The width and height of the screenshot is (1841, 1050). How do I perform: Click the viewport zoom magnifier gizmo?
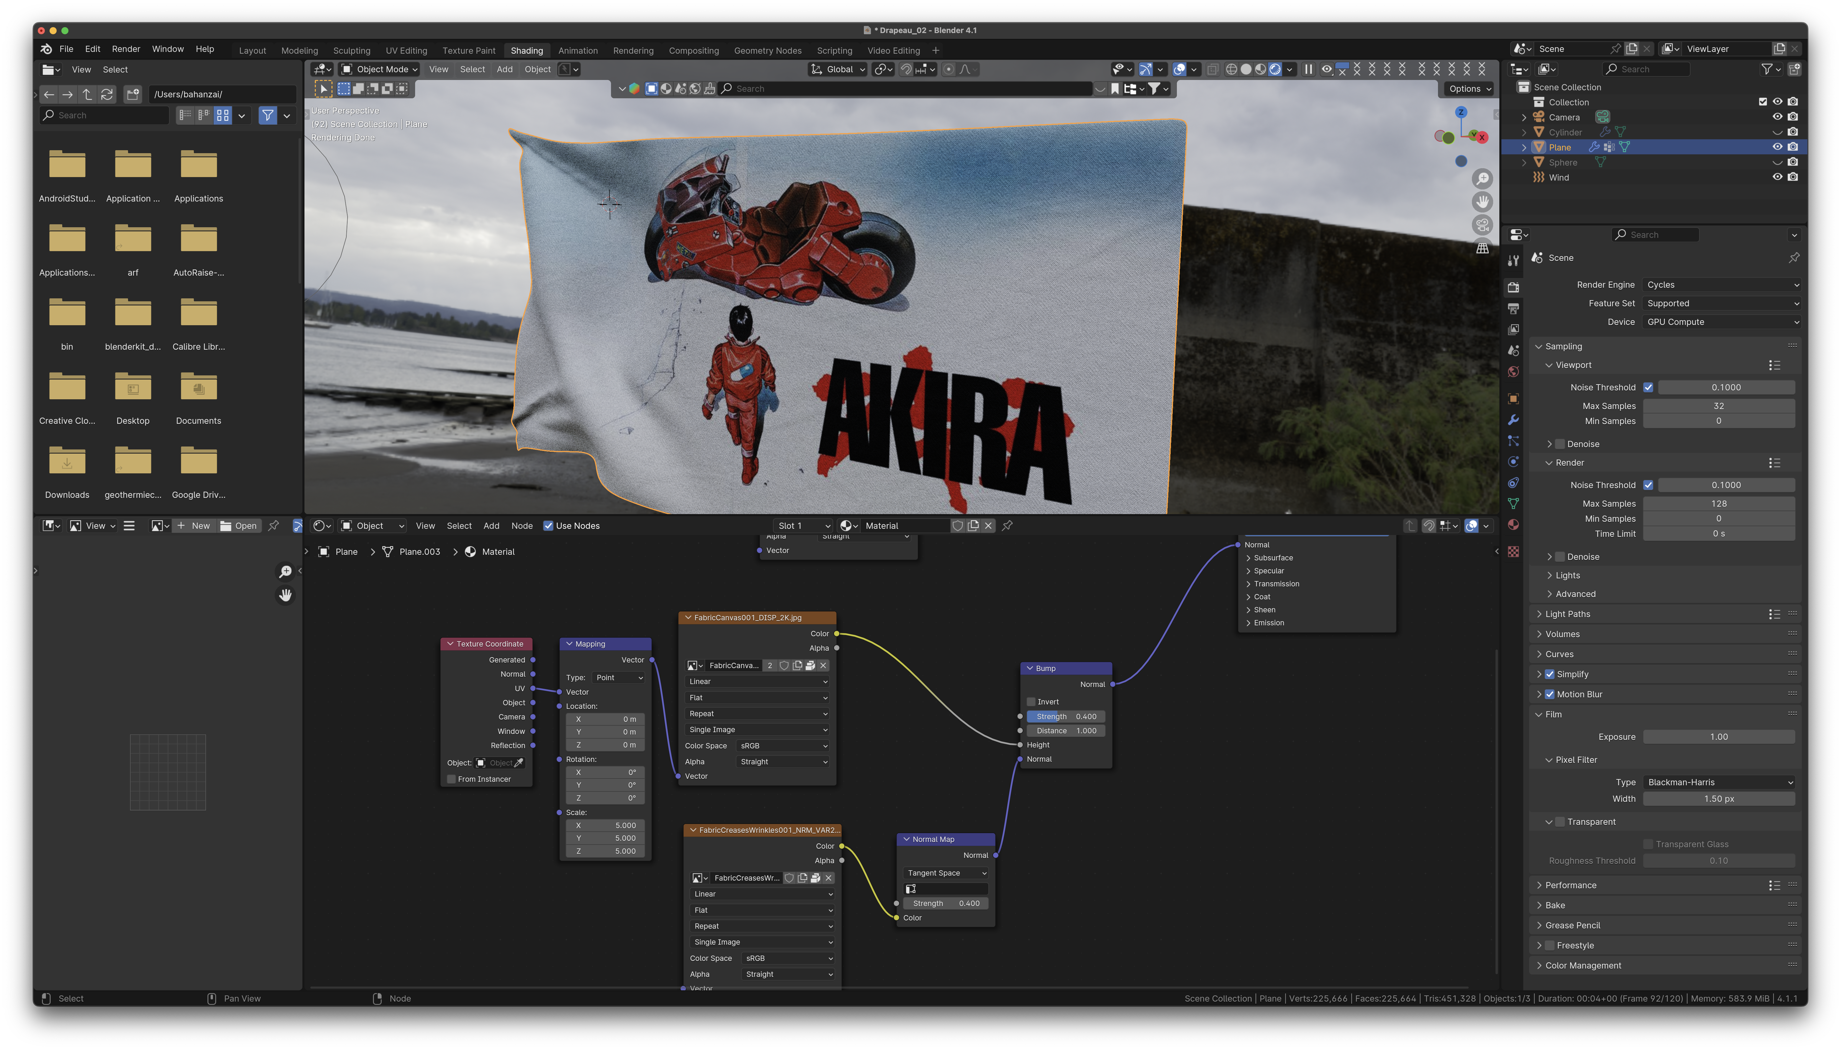[x=1482, y=179]
